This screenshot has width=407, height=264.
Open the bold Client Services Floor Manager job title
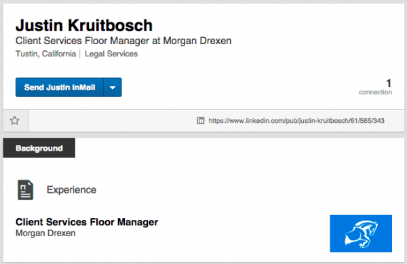tap(87, 222)
